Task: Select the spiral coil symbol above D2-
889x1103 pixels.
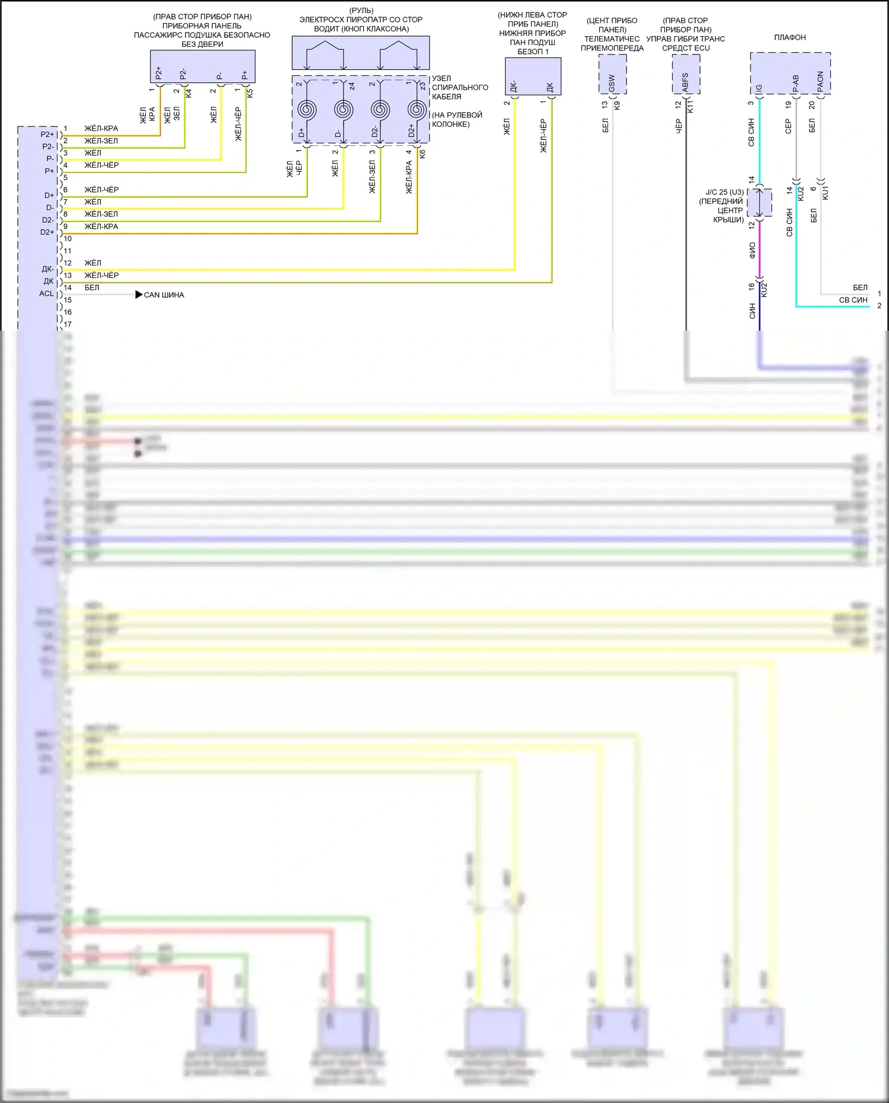Action: (380, 110)
